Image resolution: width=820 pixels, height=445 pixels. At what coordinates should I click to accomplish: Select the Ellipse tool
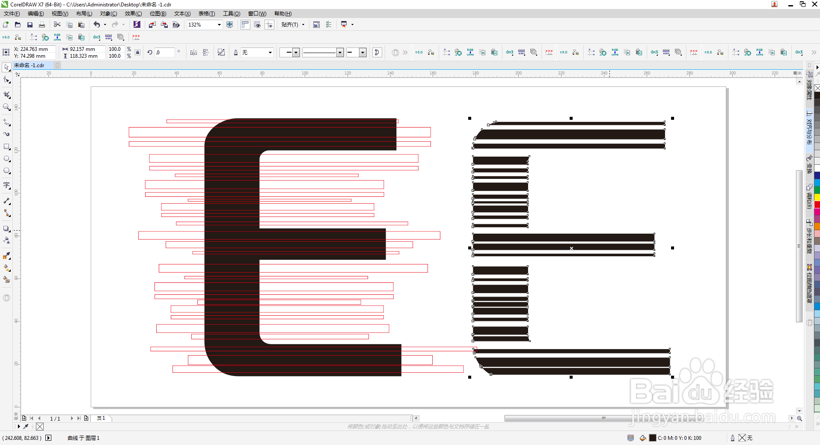click(x=7, y=159)
